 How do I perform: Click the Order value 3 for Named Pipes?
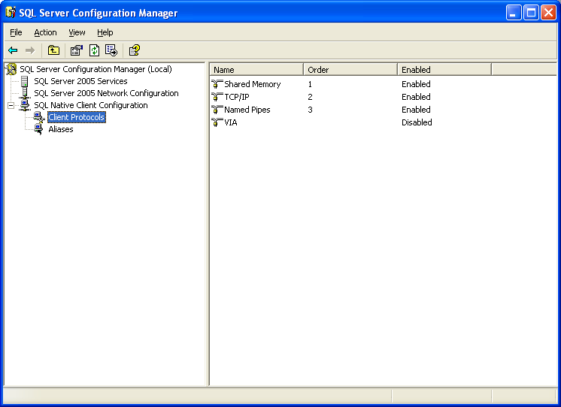click(x=310, y=110)
